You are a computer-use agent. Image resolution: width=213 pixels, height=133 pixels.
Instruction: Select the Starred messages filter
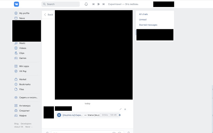(x=148, y=25)
